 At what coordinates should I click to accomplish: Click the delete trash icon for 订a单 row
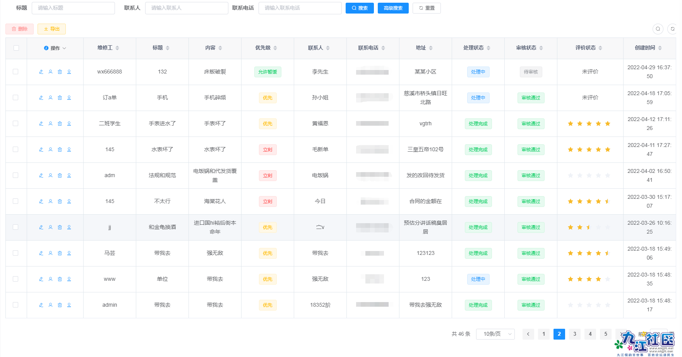[x=60, y=98]
